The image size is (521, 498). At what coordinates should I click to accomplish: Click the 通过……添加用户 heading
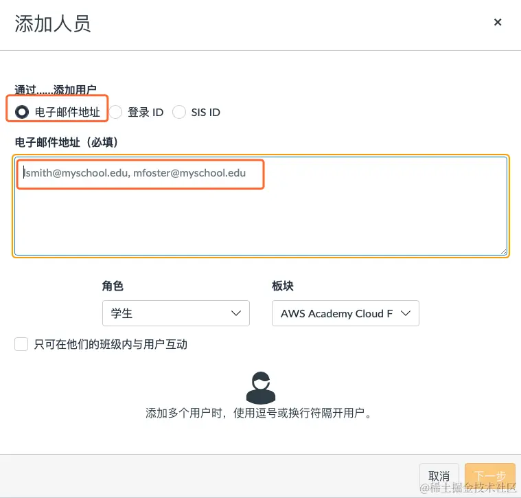[56, 90]
